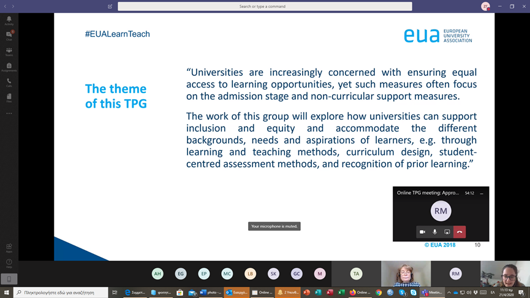Click the new chat compose icon
Viewport: 530px width, 298px height.
110,7
